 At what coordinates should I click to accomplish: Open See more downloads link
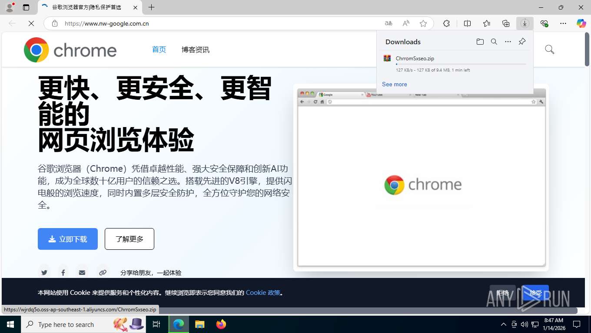395,84
